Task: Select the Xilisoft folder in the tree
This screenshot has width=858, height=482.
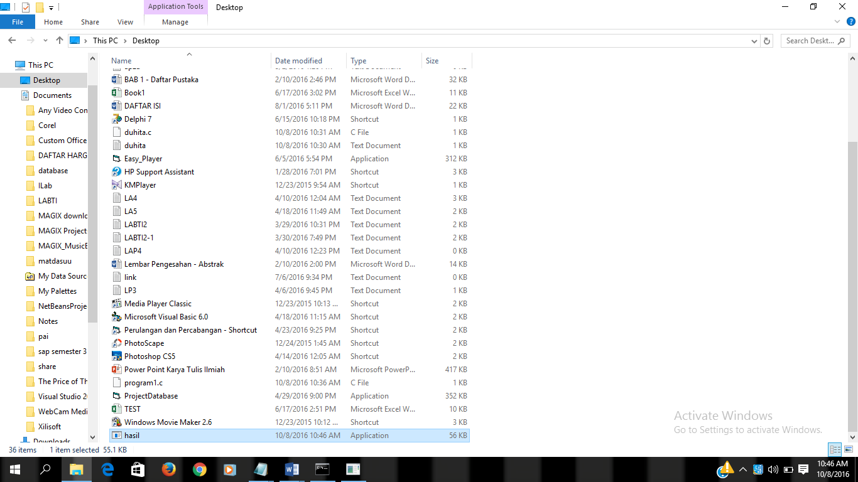Action: coord(50,427)
